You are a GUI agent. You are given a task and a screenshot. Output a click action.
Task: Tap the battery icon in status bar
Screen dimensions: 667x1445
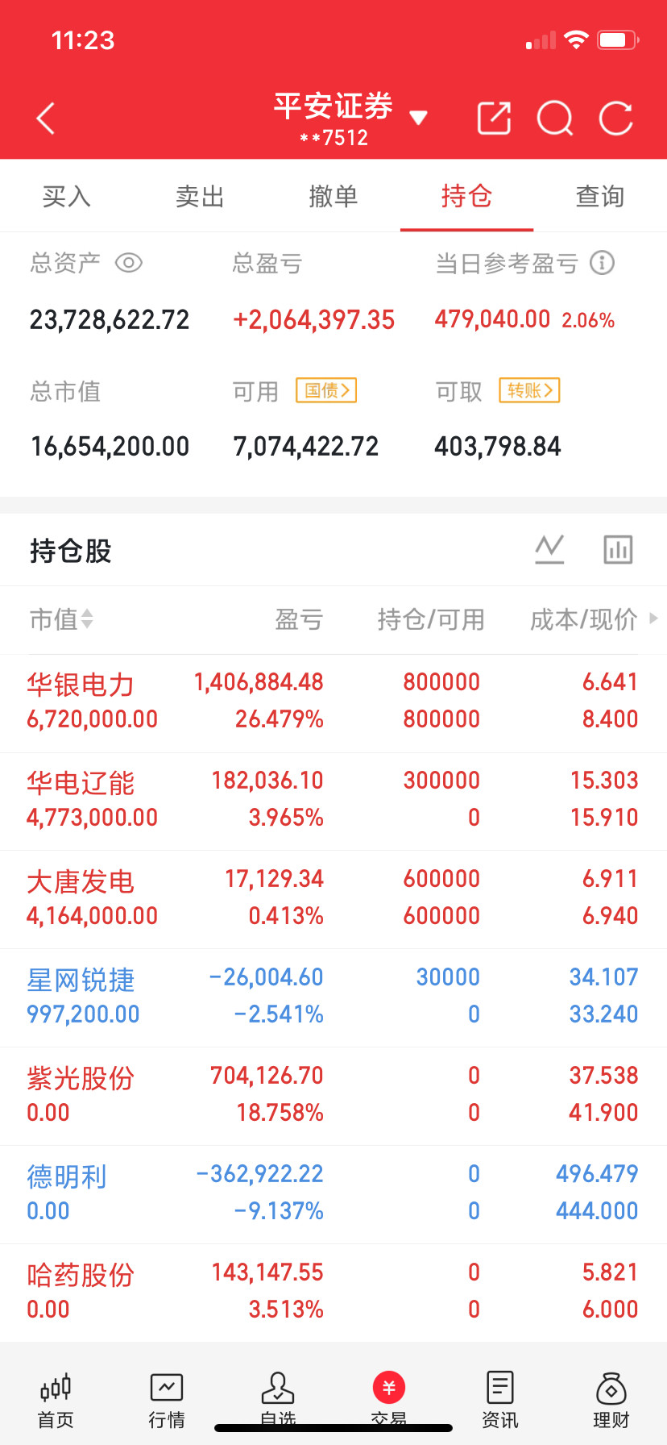point(619,40)
